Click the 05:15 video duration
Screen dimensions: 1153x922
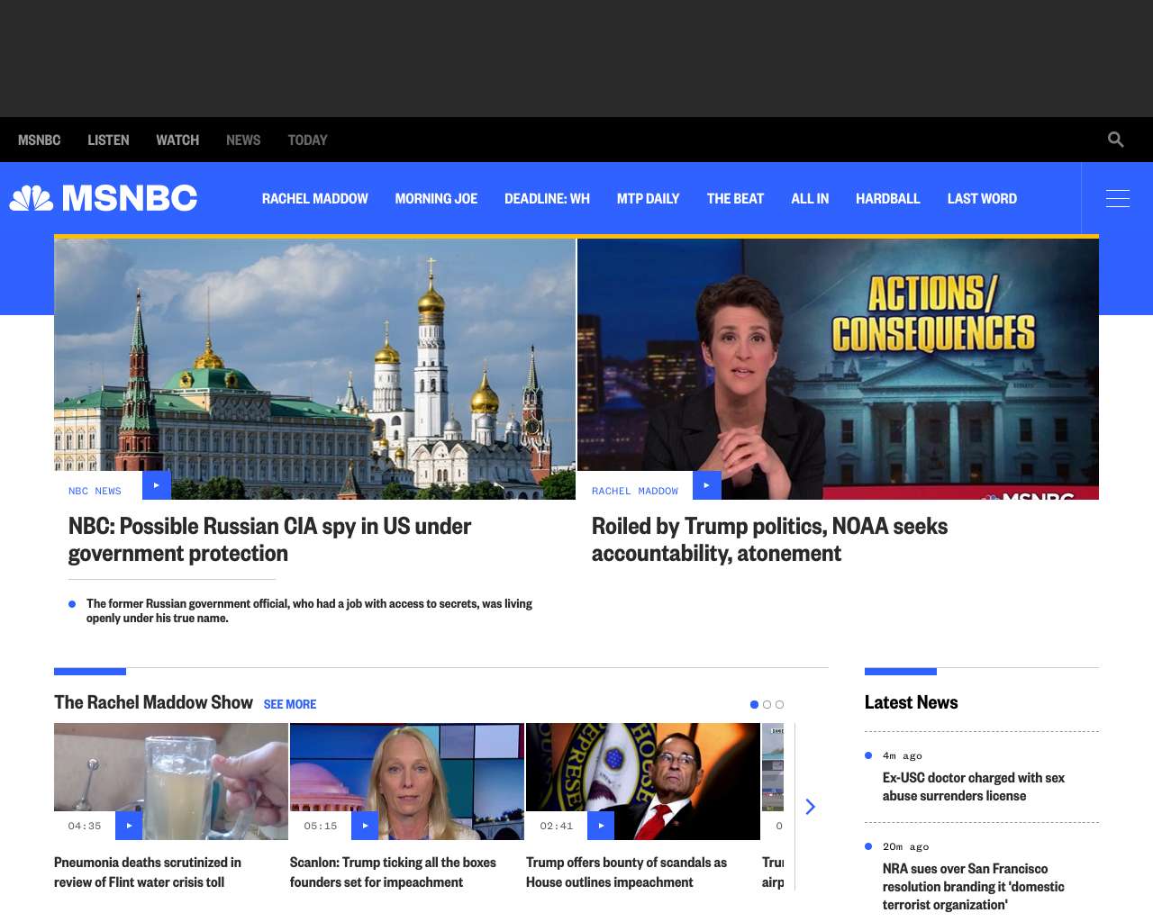(321, 826)
